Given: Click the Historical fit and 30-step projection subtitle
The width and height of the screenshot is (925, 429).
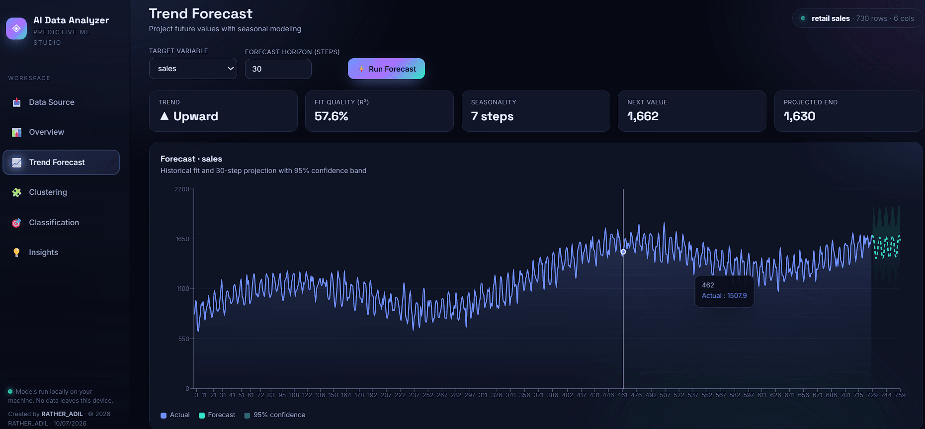Looking at the screenshot, I should [x=263, y=171].
